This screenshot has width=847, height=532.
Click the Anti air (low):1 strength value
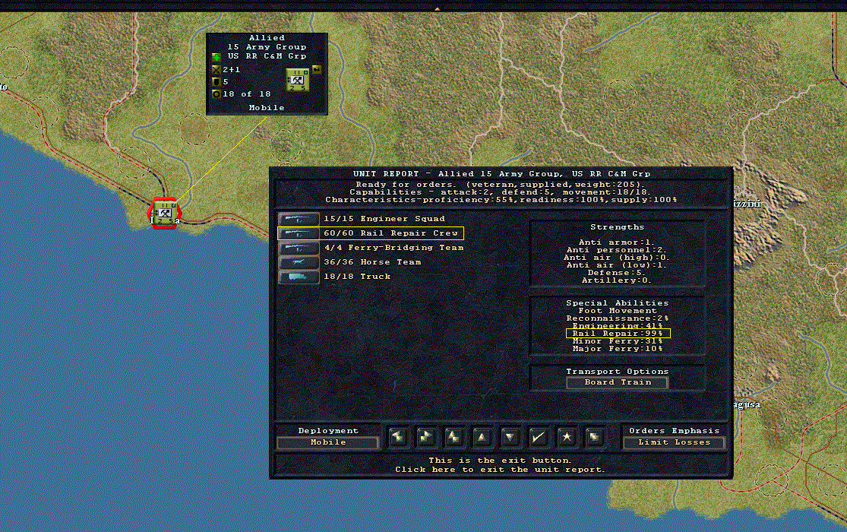[x=617, y=265]
